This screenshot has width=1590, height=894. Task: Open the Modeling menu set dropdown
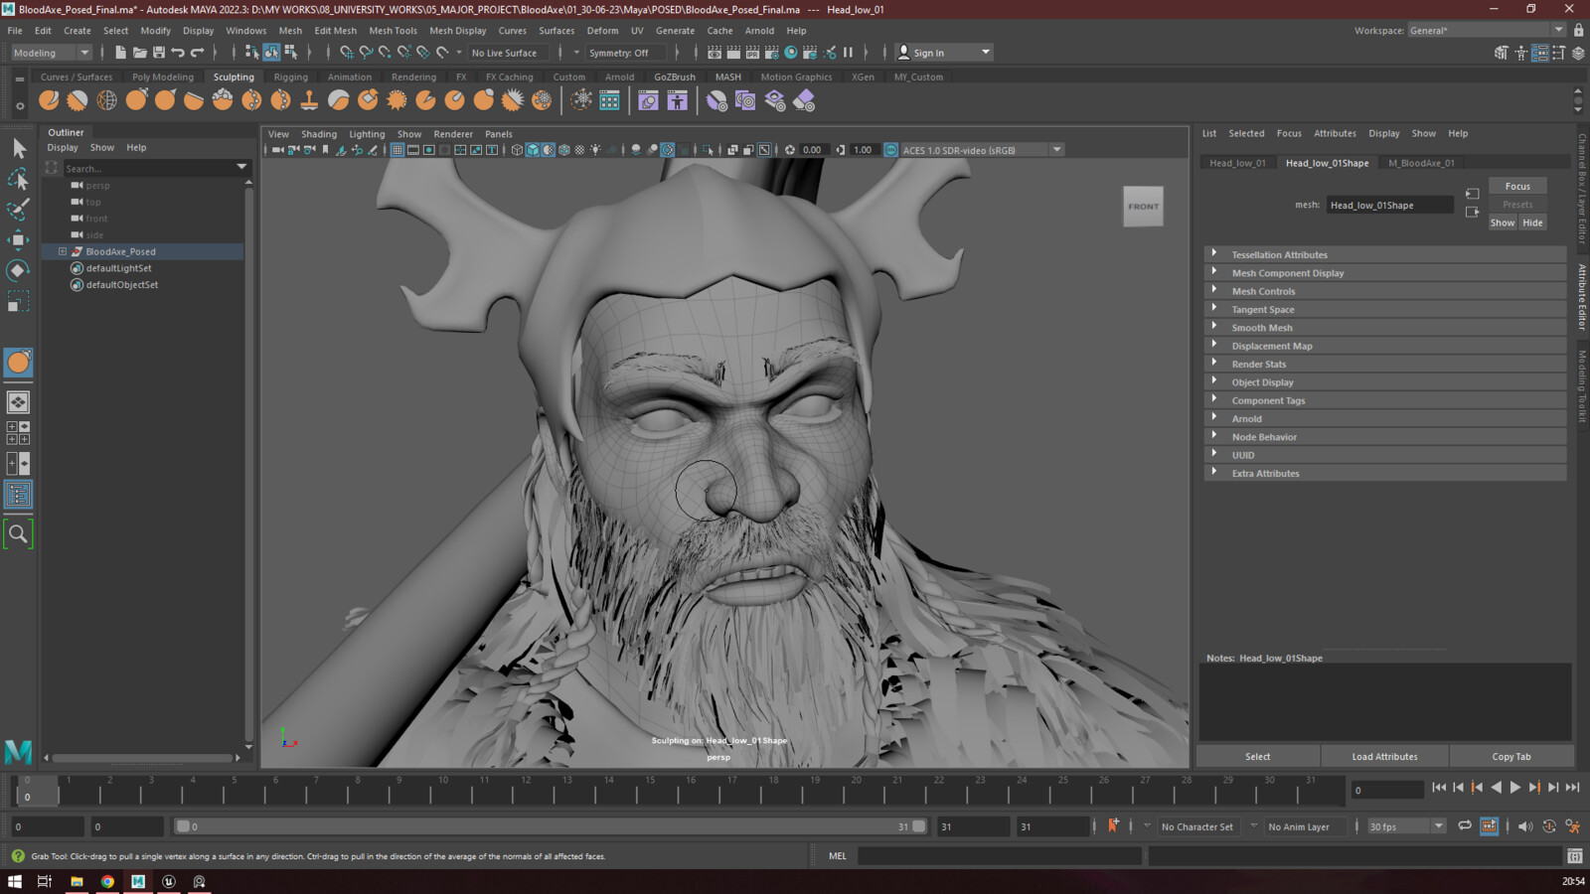(51, 53)
